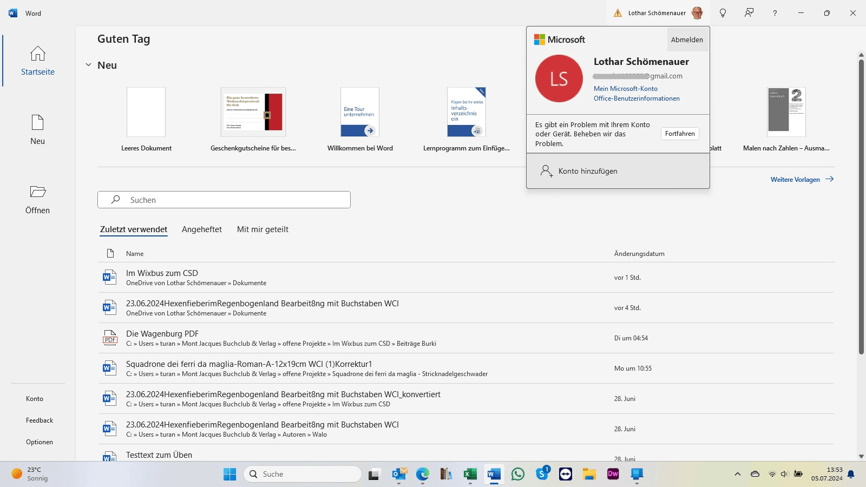Open Excel from the taskbar
The width and height of the screenshot is (866, 487).
point(470,474)
